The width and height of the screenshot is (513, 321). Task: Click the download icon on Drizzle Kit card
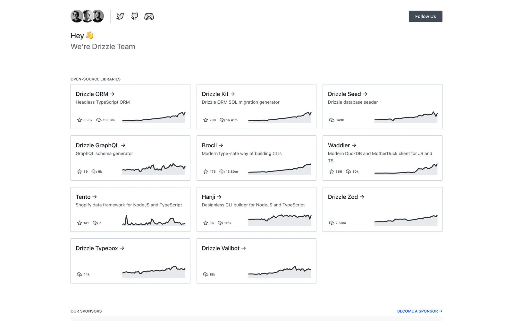coord(222,120)
